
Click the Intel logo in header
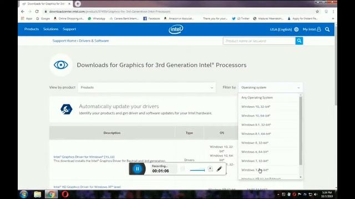(176, 29)
